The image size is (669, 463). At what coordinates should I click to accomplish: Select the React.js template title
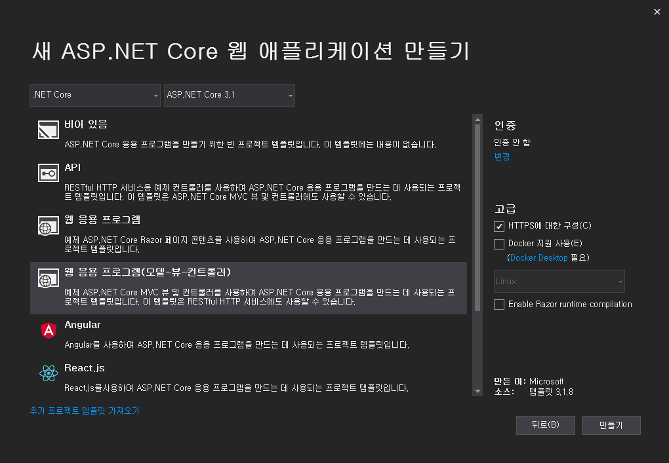coord(85,368)
